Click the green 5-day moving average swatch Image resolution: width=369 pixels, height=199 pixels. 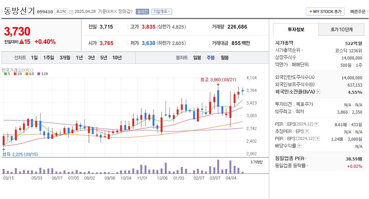pos(5,74)
